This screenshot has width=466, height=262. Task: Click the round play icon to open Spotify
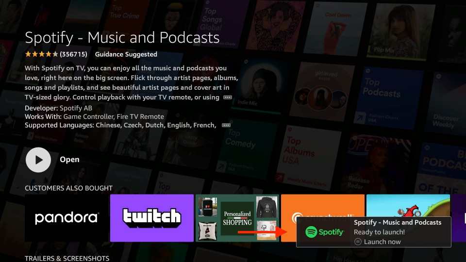tap(38, 160)
